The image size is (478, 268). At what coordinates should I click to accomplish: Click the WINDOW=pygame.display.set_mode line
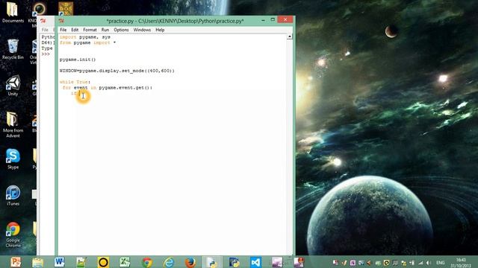click(117, 71)
